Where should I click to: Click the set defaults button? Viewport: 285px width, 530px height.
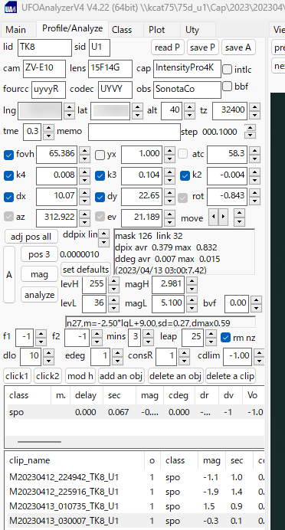click(86, 270)
